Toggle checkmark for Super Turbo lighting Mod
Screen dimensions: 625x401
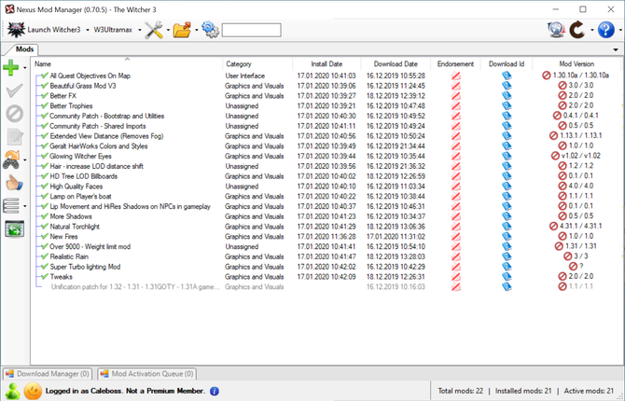[x=45, y=267]
